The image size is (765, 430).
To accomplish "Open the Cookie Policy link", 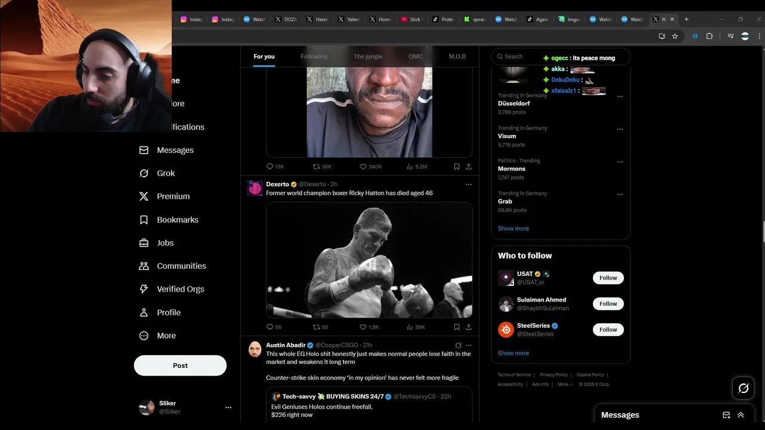I will 590,375.
